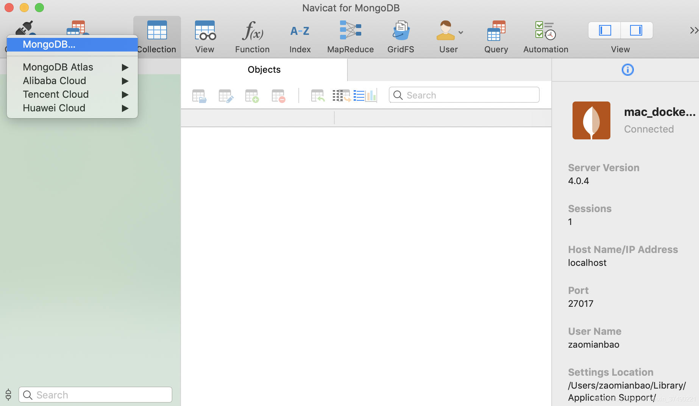The image size is (699, 406).
Task: Toggle the left navigation pane view button
Action: tap(605, 30)
